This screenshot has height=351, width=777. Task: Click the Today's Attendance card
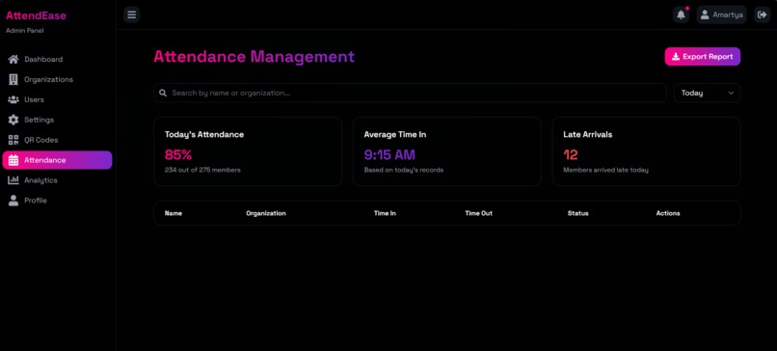coord(248,151)
